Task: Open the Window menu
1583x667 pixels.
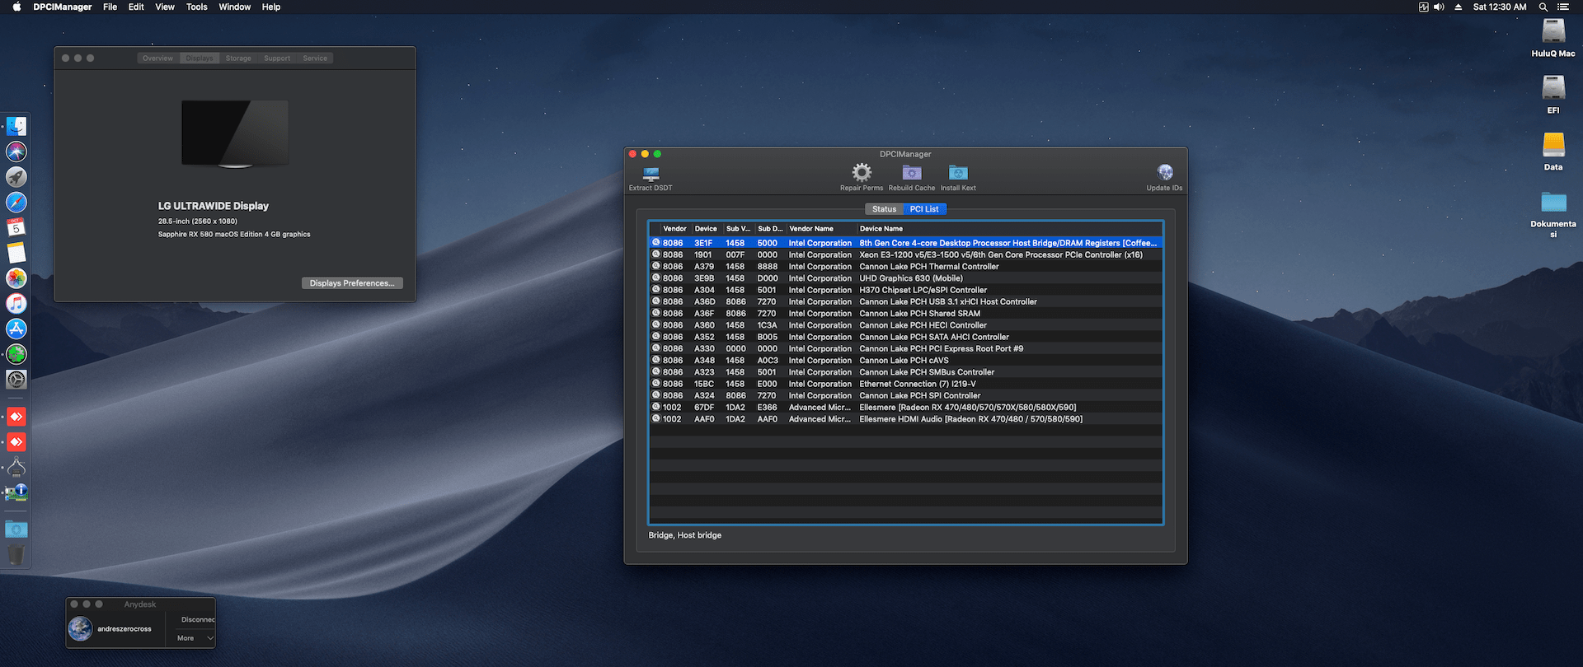Action: tap(234, 7)
